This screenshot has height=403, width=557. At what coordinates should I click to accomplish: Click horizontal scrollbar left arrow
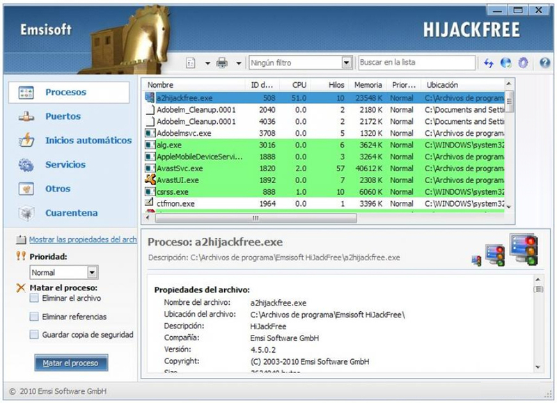[x=148, y=218]
